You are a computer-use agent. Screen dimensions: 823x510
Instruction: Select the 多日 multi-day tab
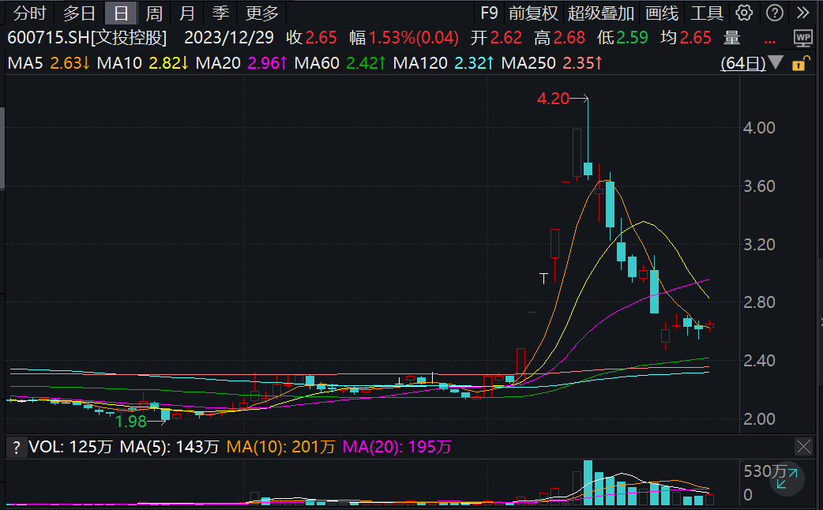(x=79, y=13)
